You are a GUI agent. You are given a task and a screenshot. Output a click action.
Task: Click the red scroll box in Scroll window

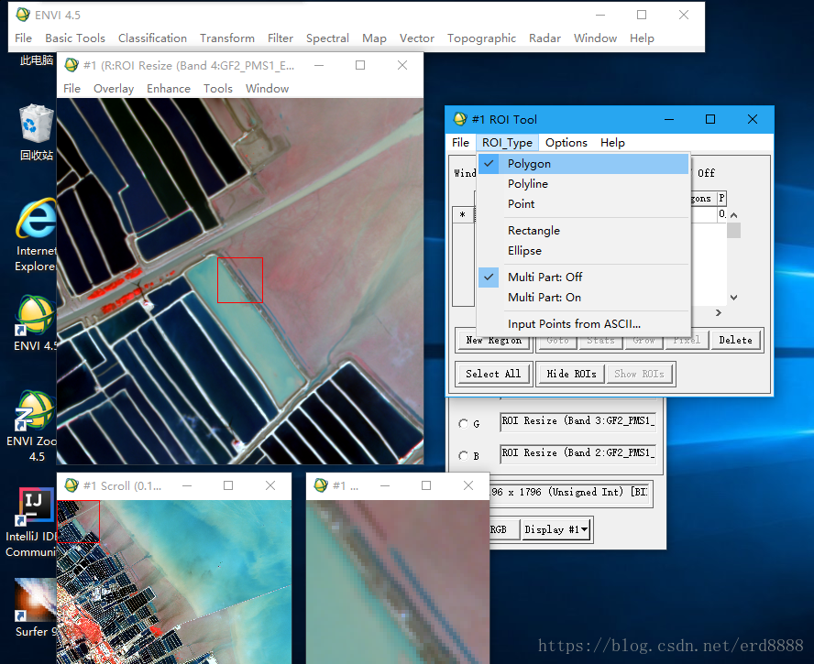pos(78,522)
